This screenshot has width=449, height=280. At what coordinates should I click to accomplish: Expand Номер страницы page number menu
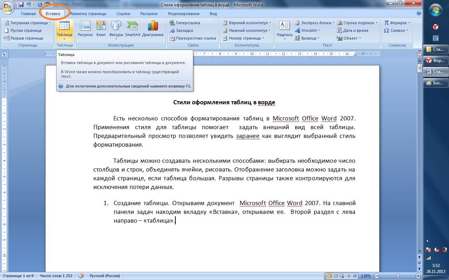click(x=243, y=38)
